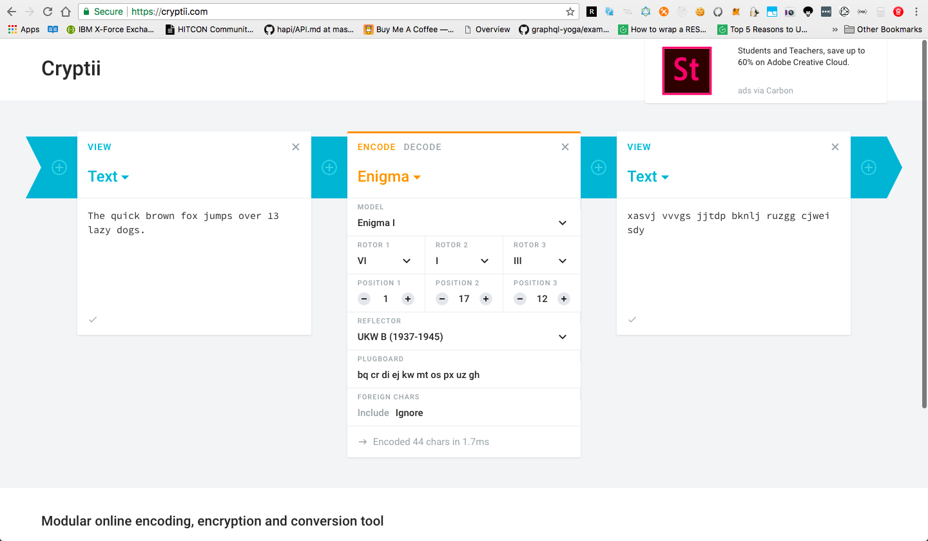The width and height of the screenshot is (928, 541).
Task: Add a brick between Text and Enigma
Action: coord(329,167)
